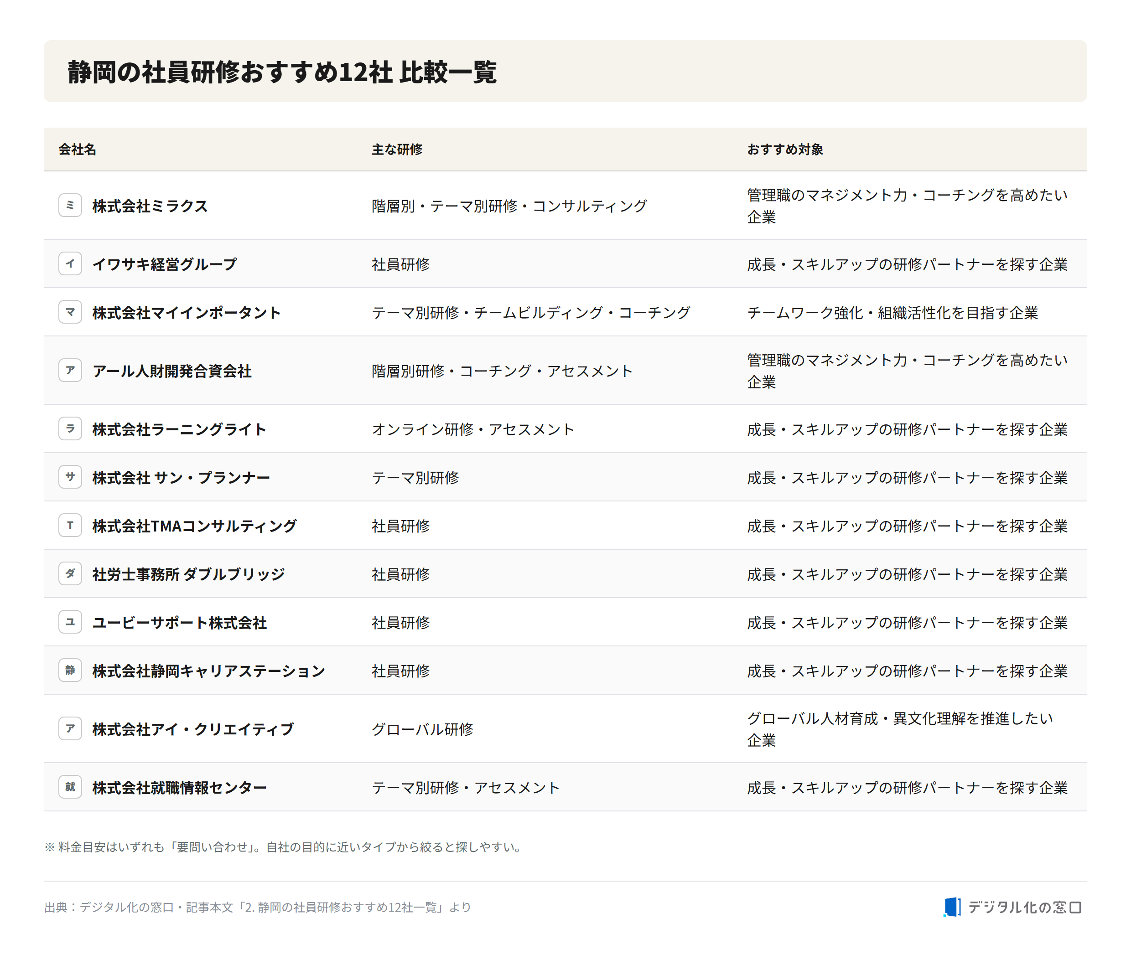Select company name 株式会社就職情報センター

[179, 788]
